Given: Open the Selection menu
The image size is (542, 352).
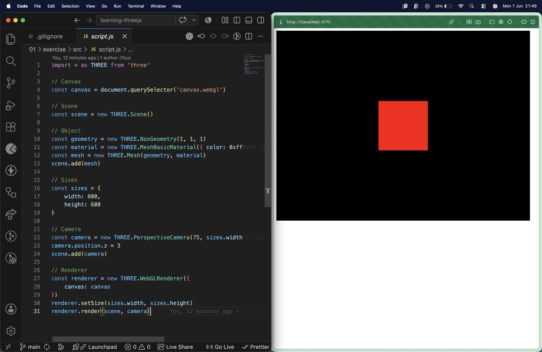Looking at the screenshot, I should (70, 6).
